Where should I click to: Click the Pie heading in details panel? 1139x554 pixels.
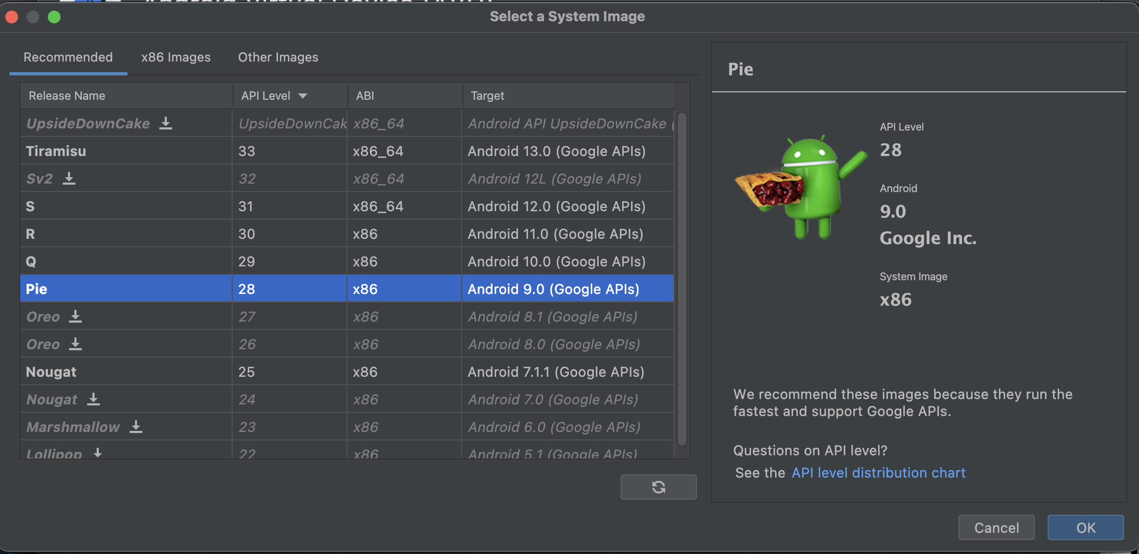click(741, 70)
